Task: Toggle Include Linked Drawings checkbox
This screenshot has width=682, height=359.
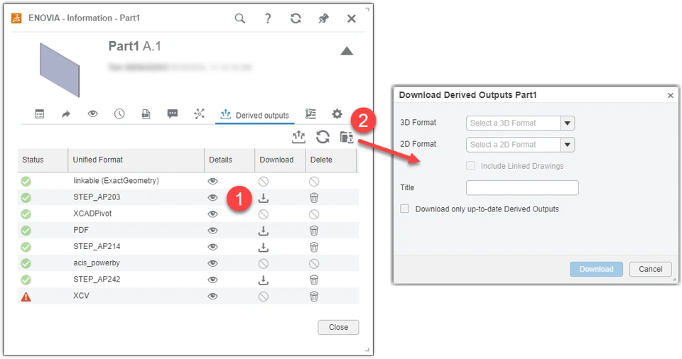Action: point(470,165)
